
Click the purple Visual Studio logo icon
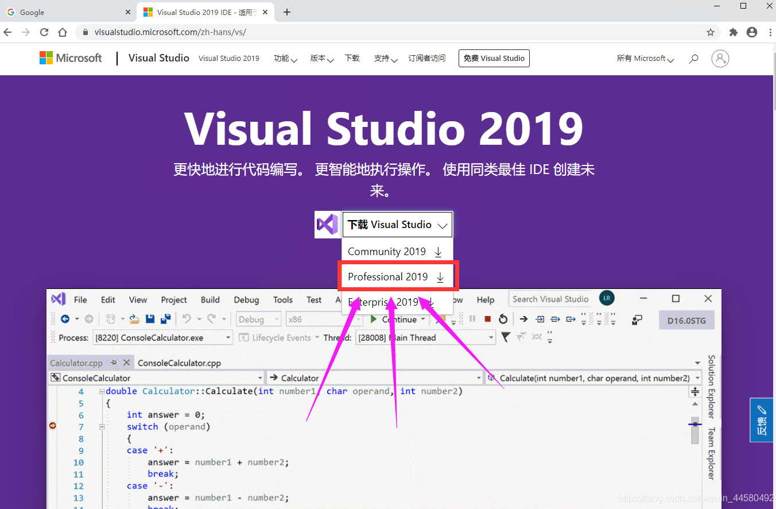pyautogui.click(x=327, y=225)
